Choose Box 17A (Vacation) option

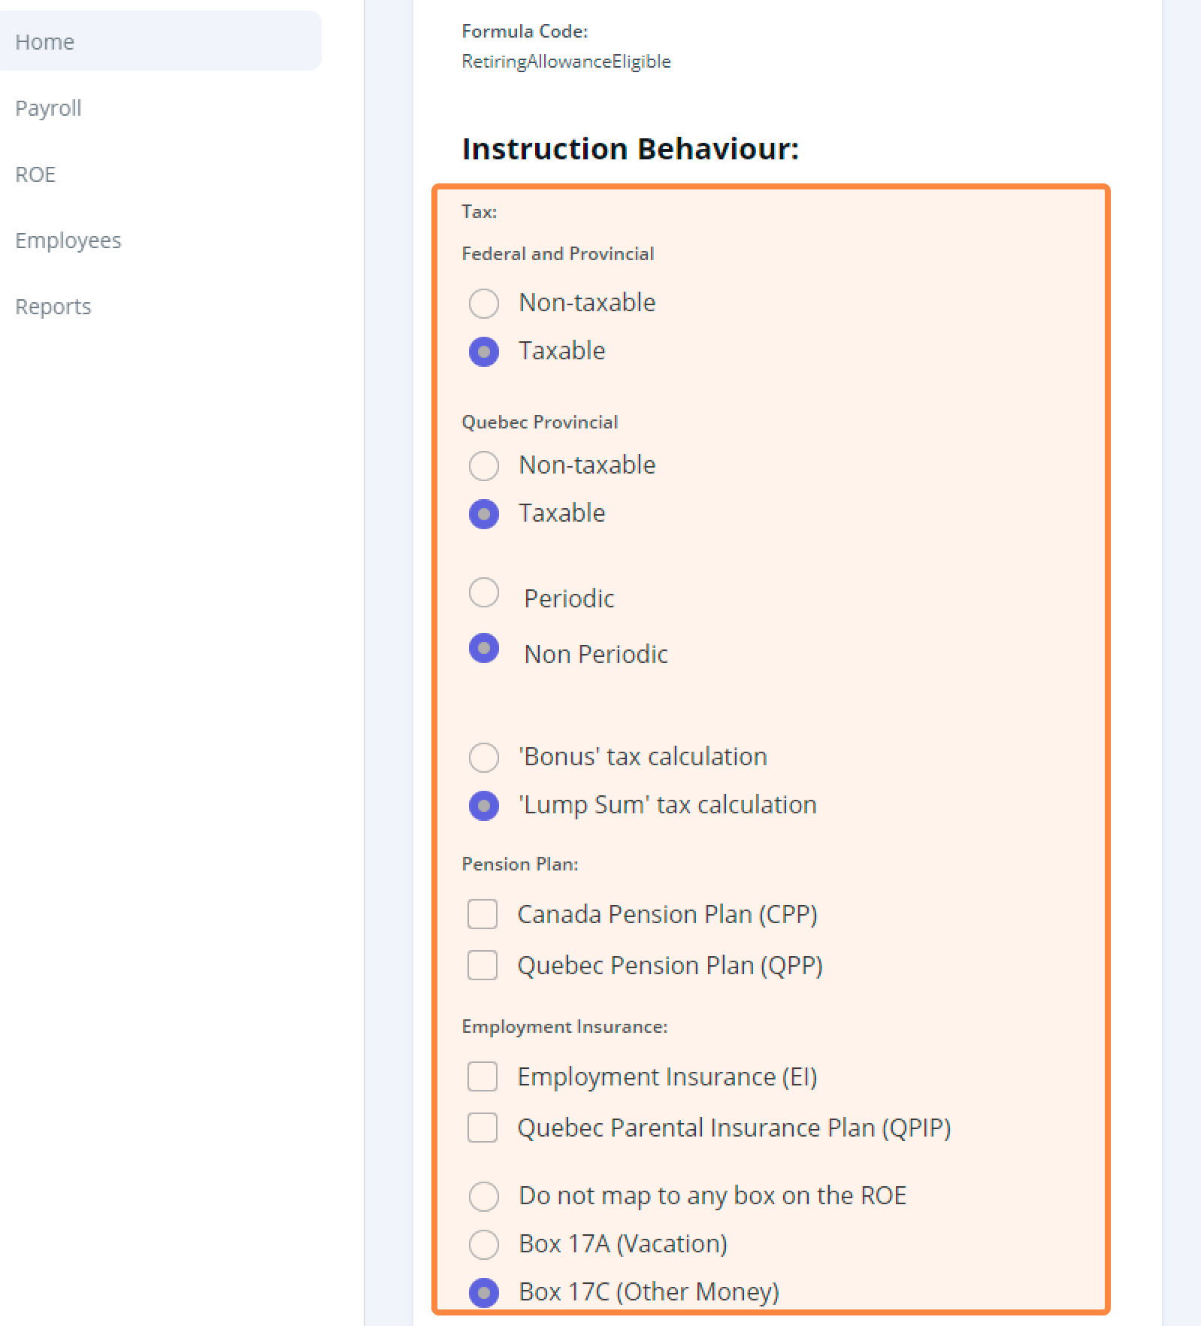(483, 1245)
